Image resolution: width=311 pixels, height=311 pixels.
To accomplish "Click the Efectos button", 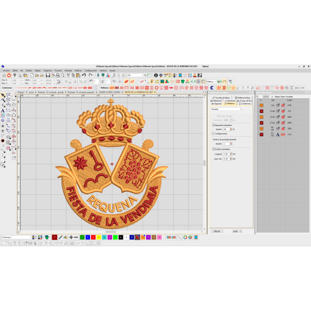I will [x=217, y=231].
